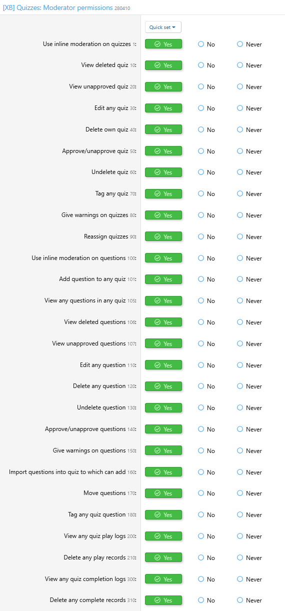Set 'View deleted quiz' to No
285x611 pixels.
pyautogui.click(x=206, y=65)
